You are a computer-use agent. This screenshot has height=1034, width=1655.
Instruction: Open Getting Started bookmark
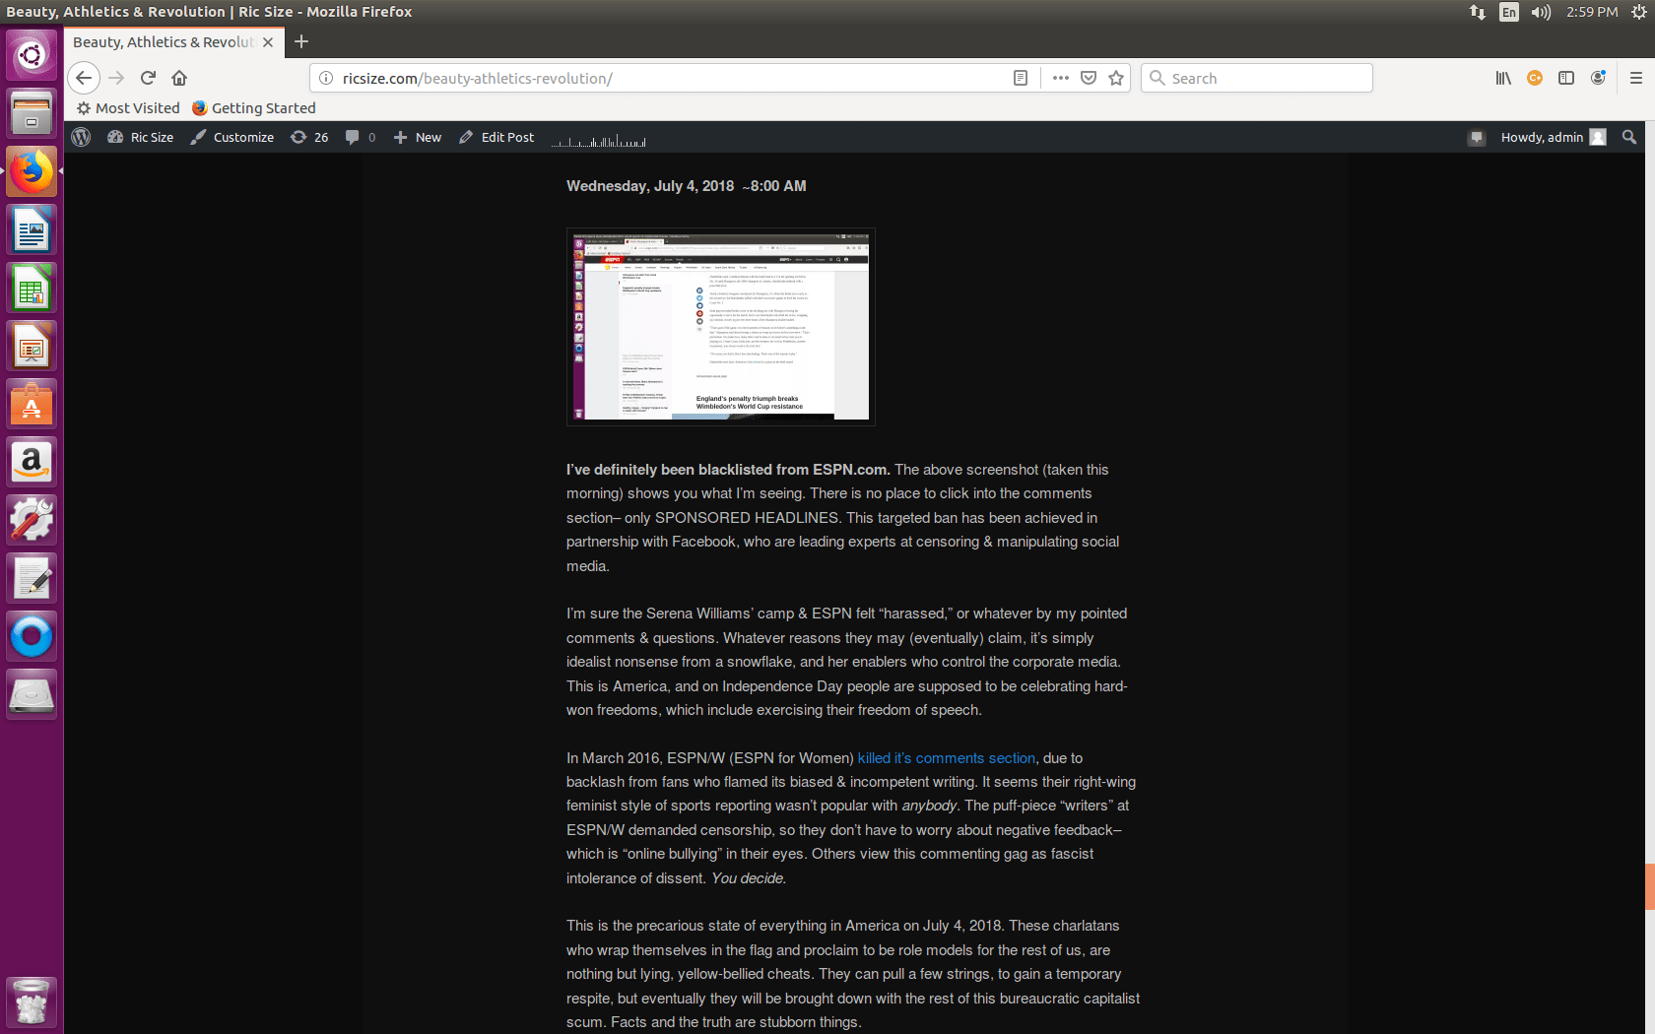254,108
